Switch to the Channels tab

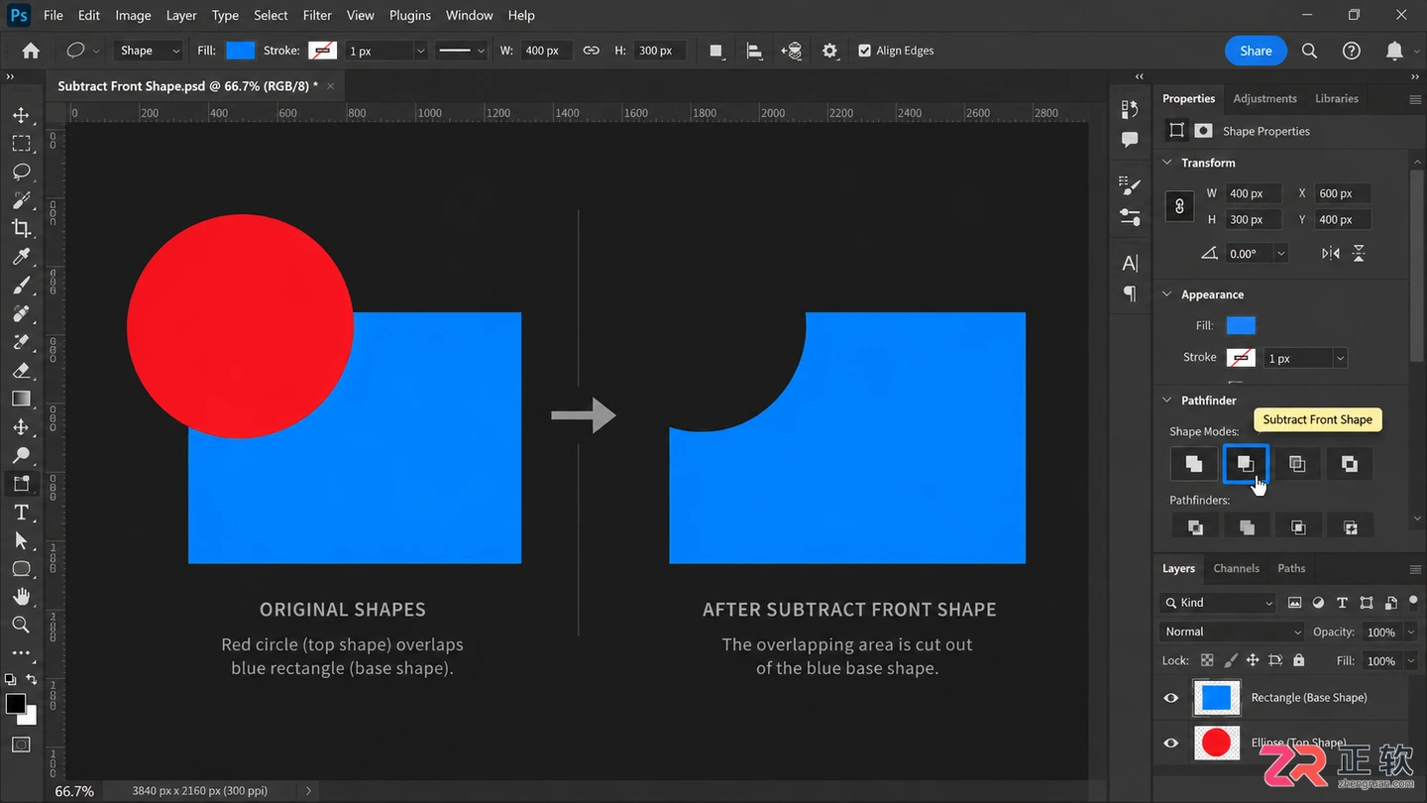coord(1236,568)
